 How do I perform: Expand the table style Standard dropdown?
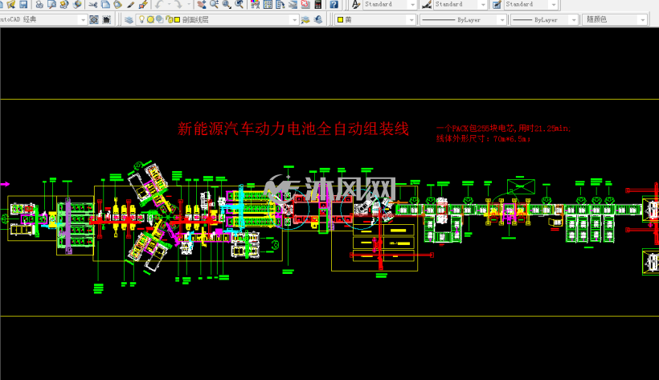tap(554, 5)
